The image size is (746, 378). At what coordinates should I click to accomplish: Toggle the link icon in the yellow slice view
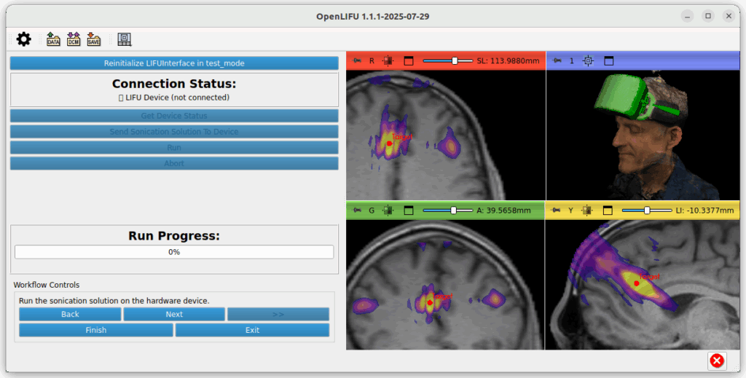pyautogui.click(x=587, y=210)
